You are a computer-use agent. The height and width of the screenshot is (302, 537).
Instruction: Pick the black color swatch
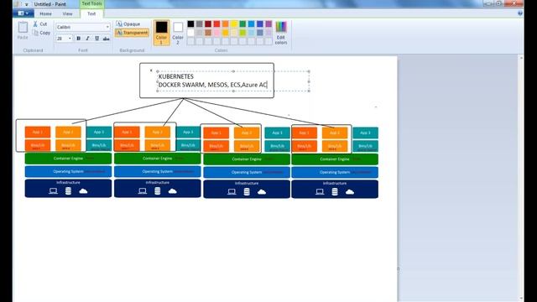[190, 23]
